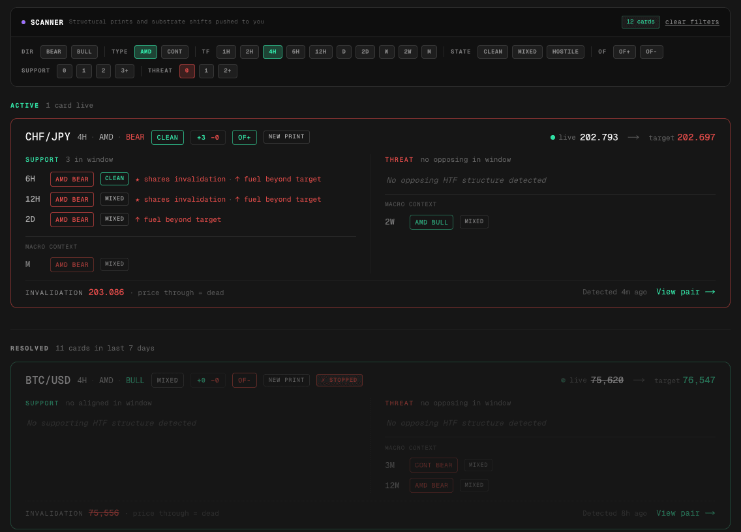Select the M timeframe filter
Image resolution: width=741 pixels, height=532 pixels.
429,52
